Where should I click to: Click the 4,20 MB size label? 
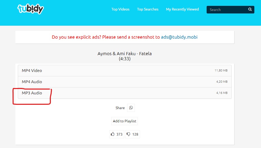click(x=222, y=82)
